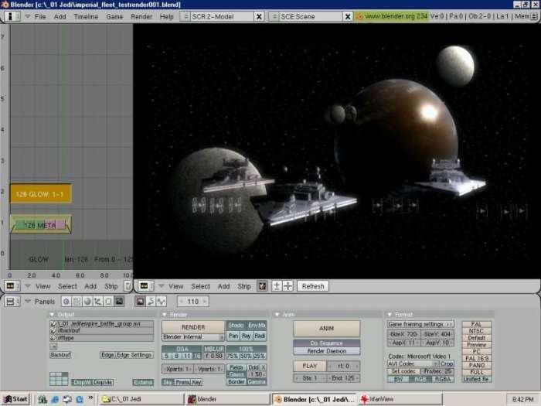Image resolution: width=541 pixels, height=406 pixels.
Task: Click the current frame 110 field
Action: coord(193,302)
